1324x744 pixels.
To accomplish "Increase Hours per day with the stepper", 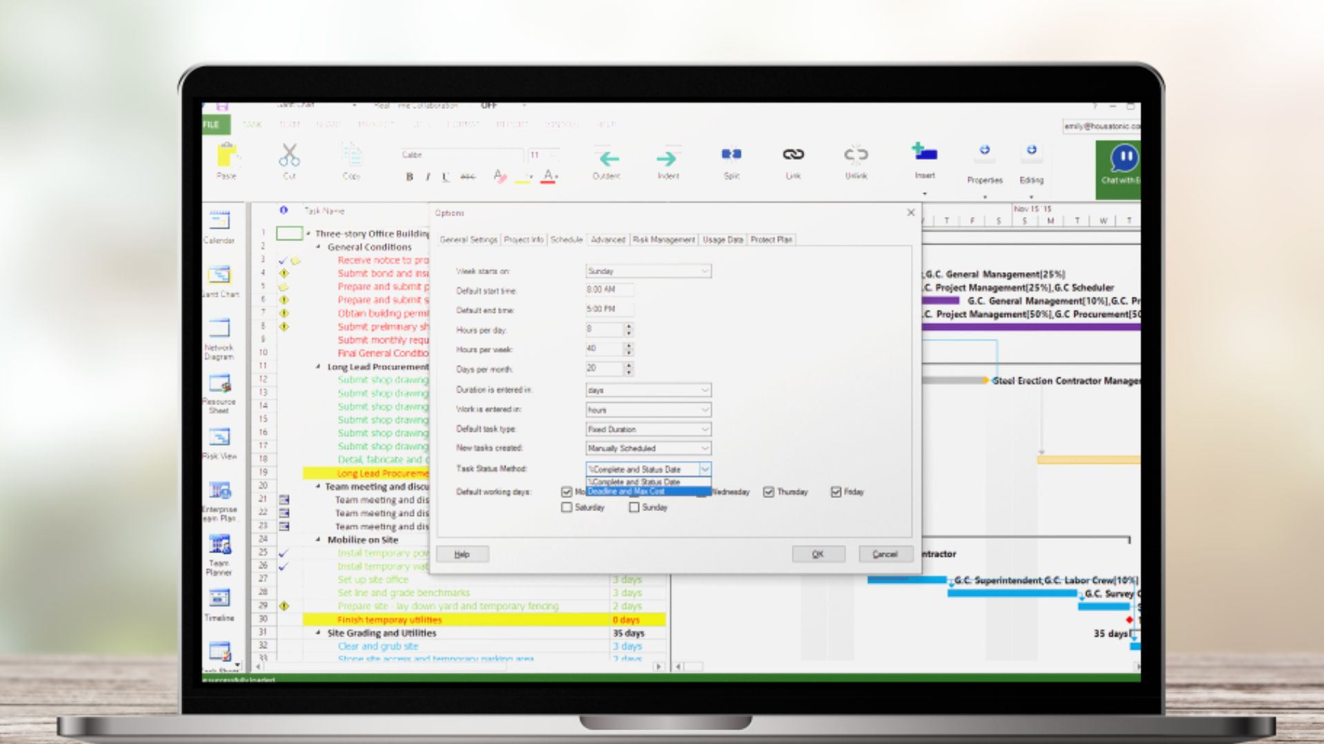I will tap(628, 327).
